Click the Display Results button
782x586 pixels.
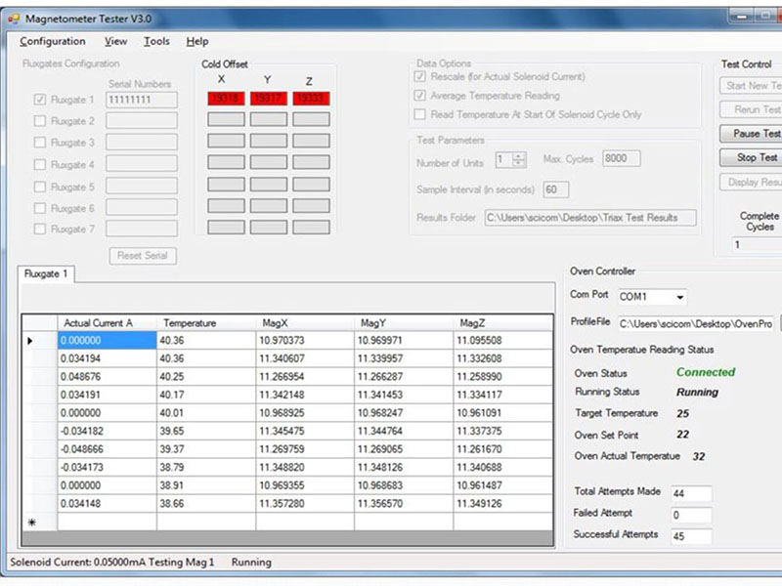(751, 183)
